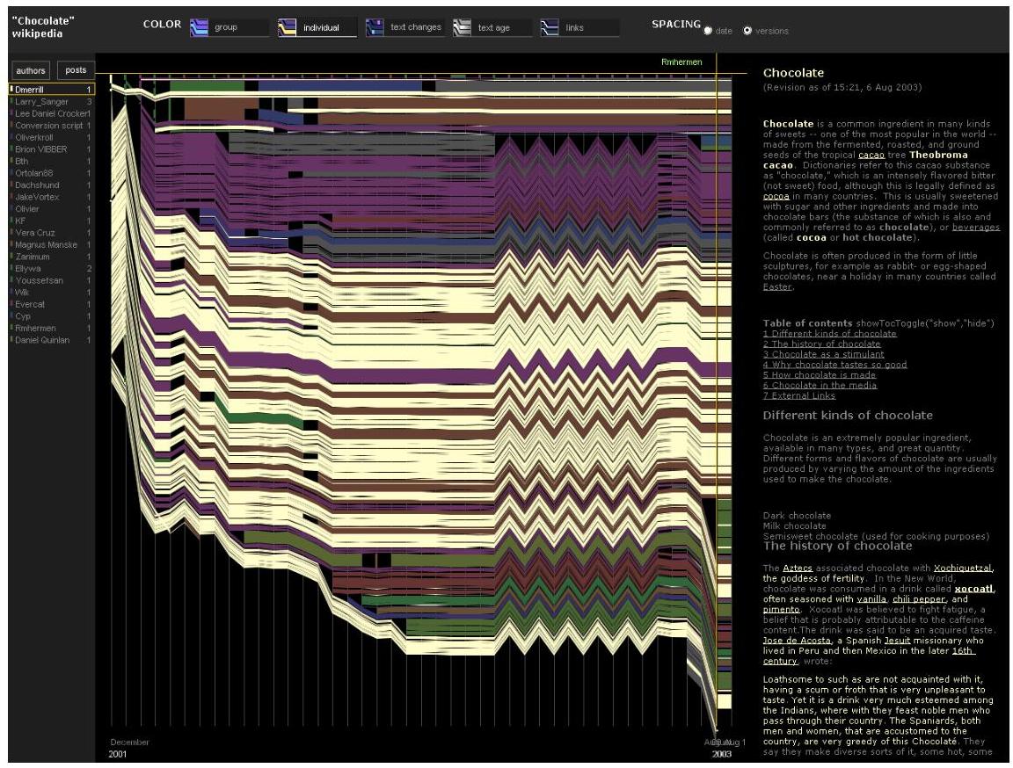The height and width of the screenshot is (768, 1013).
Task: Click the color swatch beside Ellywa
Action: (11, 268)
